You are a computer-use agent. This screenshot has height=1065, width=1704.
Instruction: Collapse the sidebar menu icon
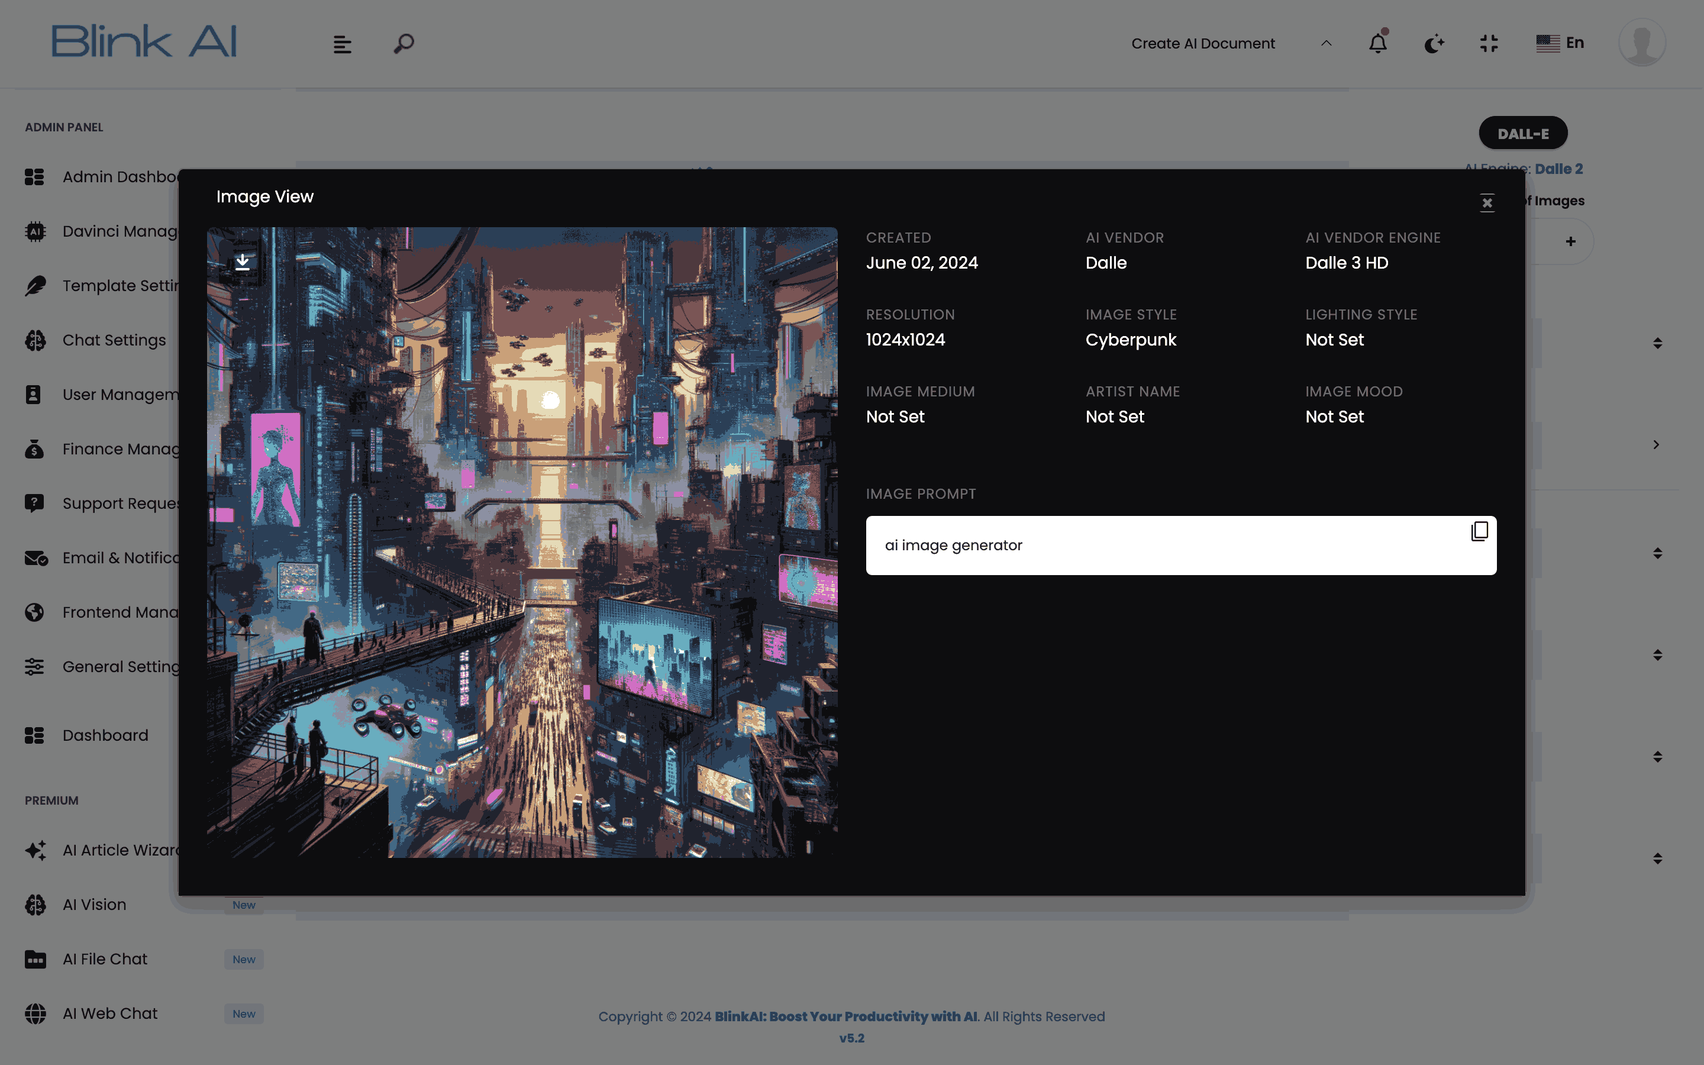342,44
